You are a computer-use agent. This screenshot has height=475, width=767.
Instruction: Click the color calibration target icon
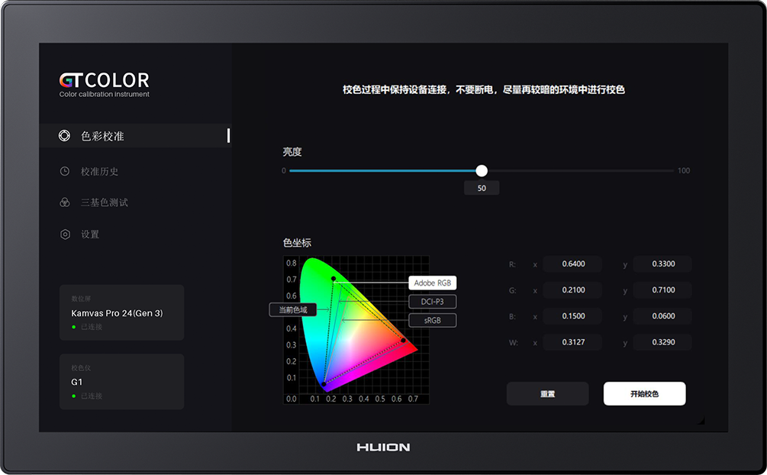[x=65, y=136]
